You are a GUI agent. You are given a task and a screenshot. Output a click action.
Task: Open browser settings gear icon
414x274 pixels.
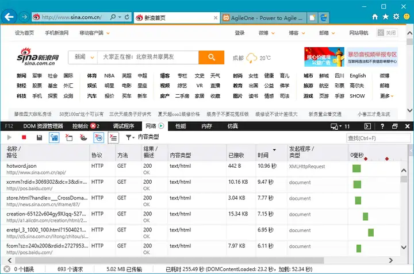[x=396, y=17]
